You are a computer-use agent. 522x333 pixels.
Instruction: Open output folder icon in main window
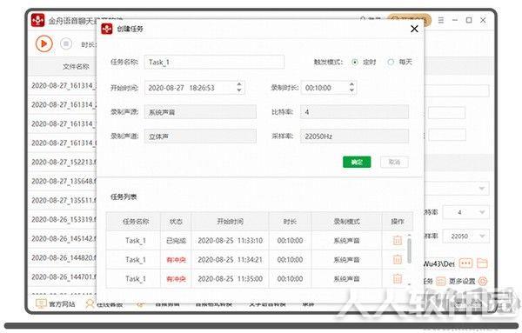click(x=482, y=263)
